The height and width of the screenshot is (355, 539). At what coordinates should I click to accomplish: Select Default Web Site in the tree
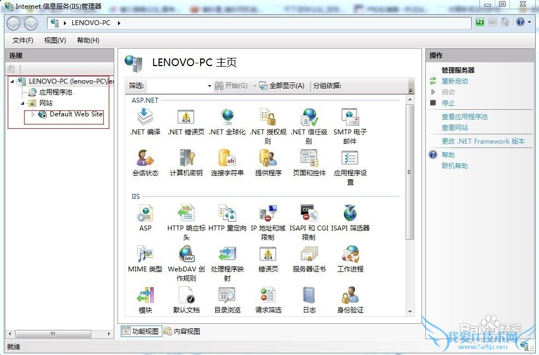coord(77,114)
